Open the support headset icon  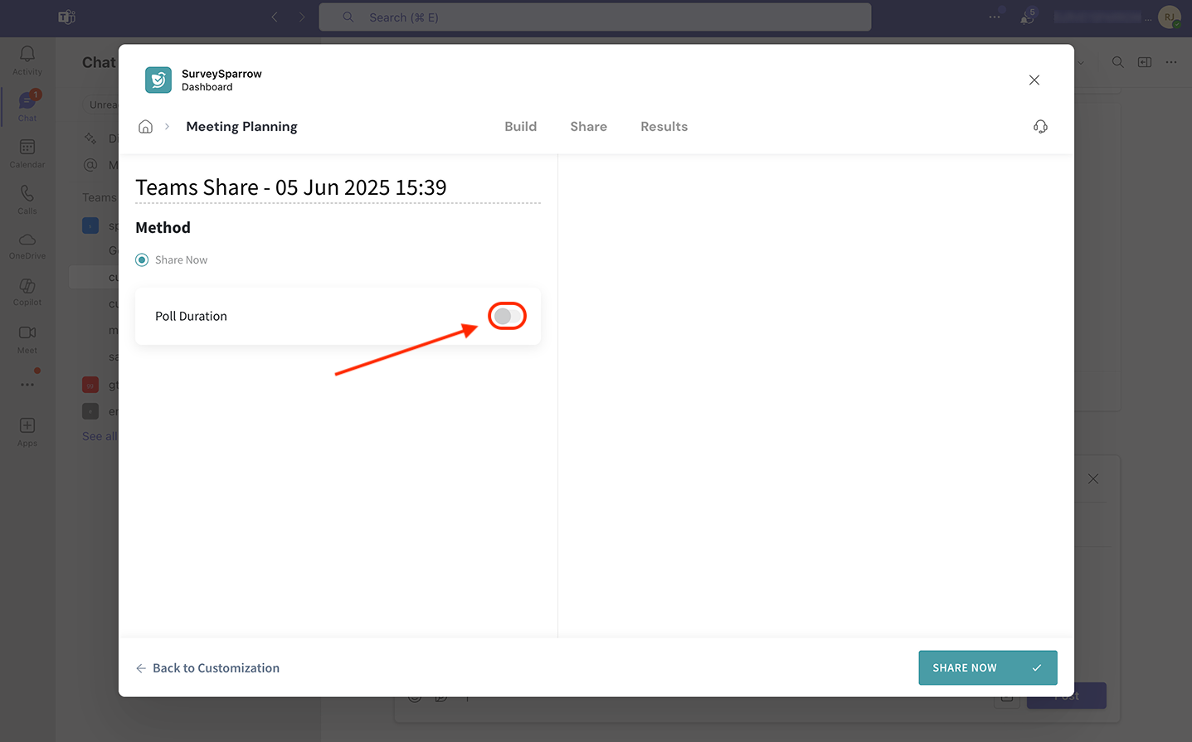(x=1040, y=127)
